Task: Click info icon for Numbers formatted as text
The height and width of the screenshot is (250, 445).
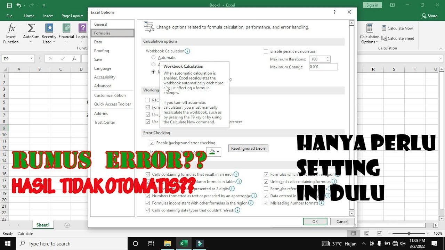Action: coord(254,196)
